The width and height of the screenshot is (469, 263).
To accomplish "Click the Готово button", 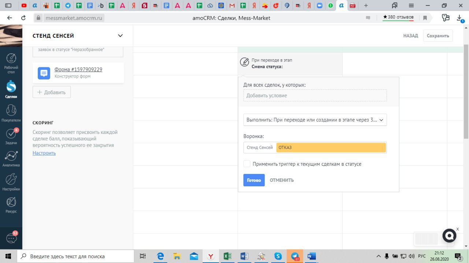I will tap(254, 180).
